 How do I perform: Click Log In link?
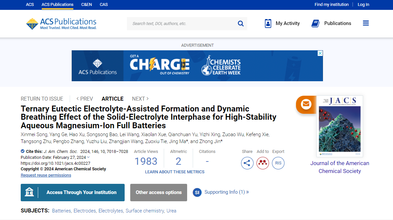click(x=363, y=5)
